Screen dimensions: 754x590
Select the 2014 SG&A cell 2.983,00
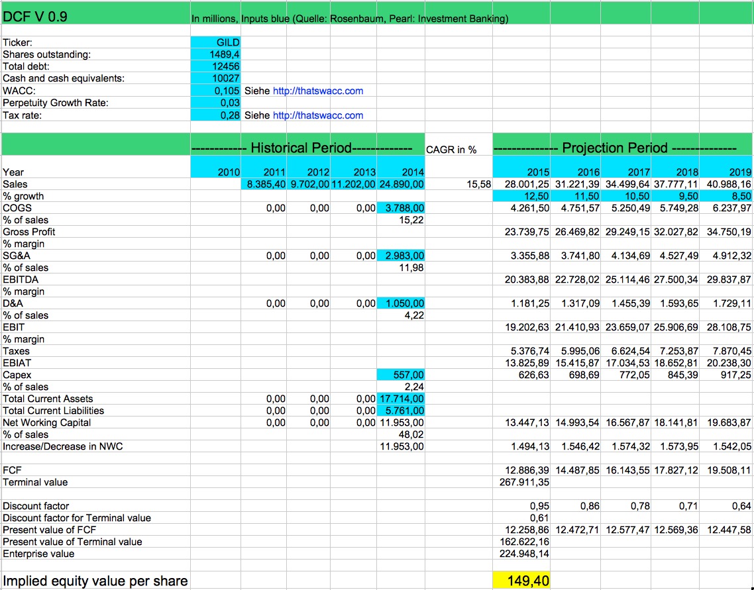click(401, 256)
